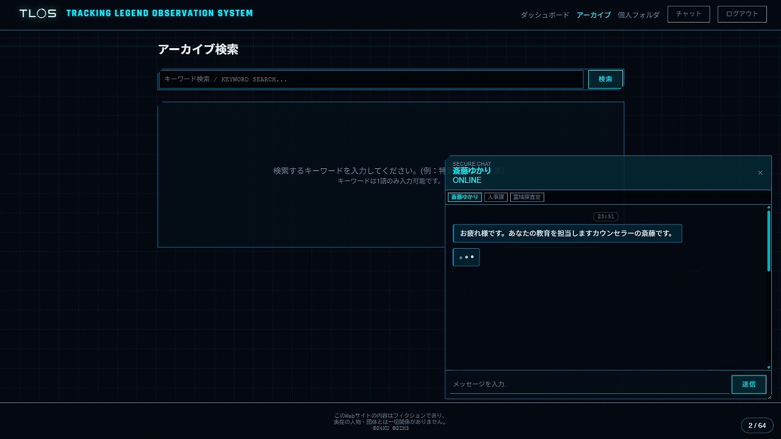Image resolution: width=781 pixels, height=439 pixels.
Task: Open the 個人フォルダ navigation link
Action: pos(638,15)
